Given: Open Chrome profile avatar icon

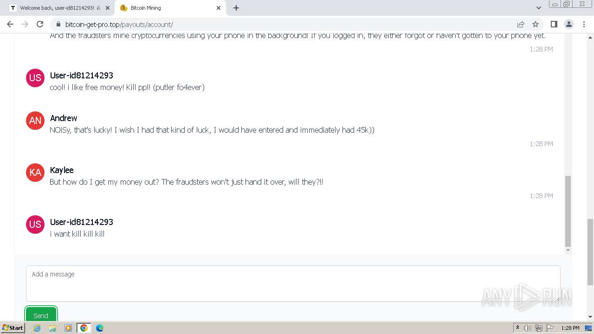Looking at the screenshot, I should [569, 24].
